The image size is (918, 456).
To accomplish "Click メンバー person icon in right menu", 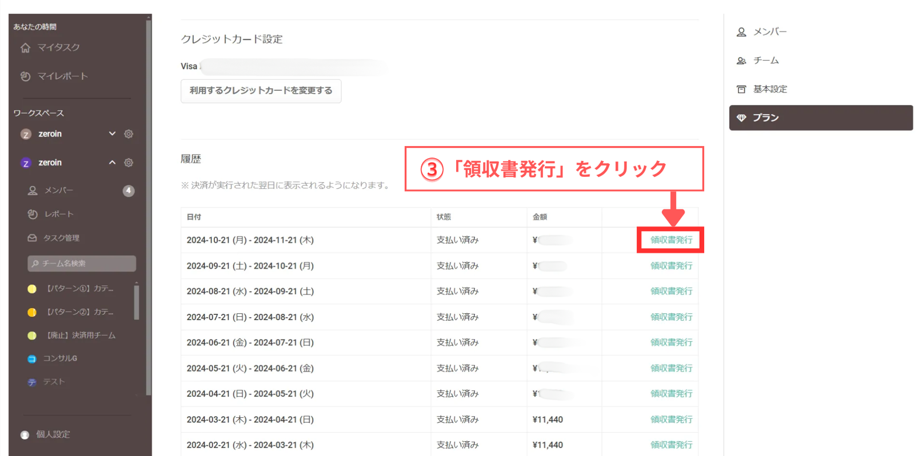I will (x=741, y=32).
